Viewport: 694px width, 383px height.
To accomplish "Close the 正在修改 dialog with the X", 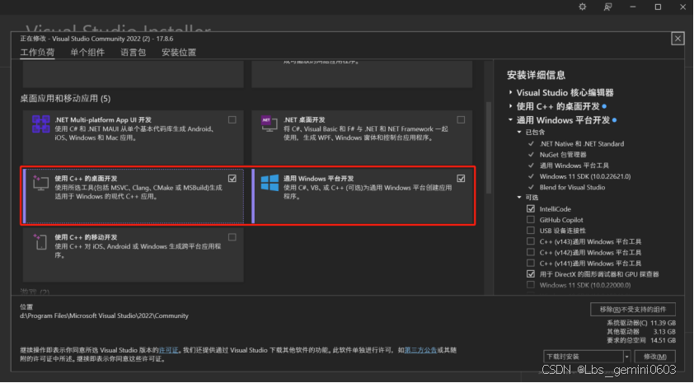I will point(678,39).
